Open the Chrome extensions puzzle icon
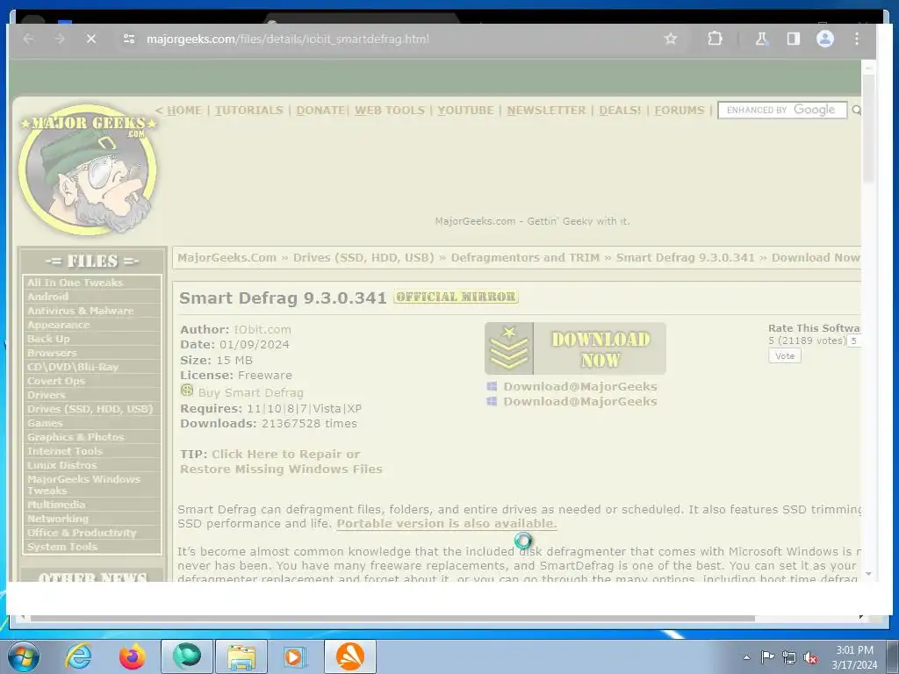The image size is (899, 674). pos(715,39)
